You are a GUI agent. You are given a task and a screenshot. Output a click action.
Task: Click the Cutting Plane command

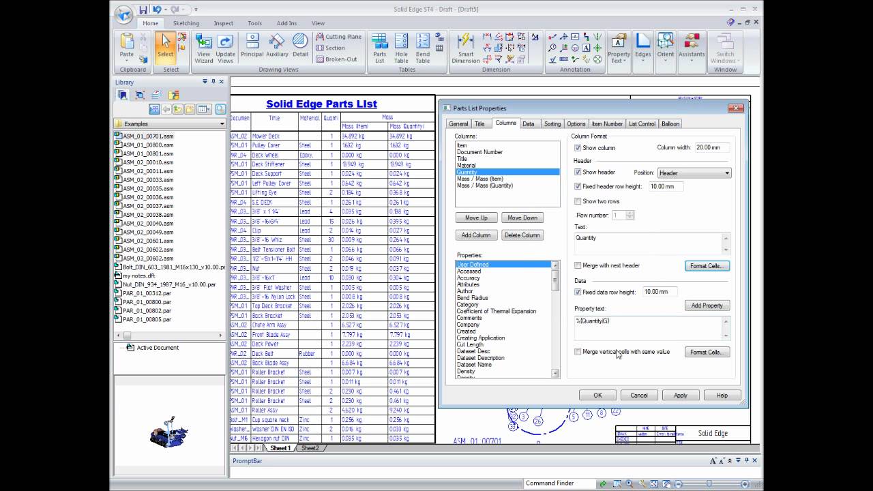coord(338,37)
